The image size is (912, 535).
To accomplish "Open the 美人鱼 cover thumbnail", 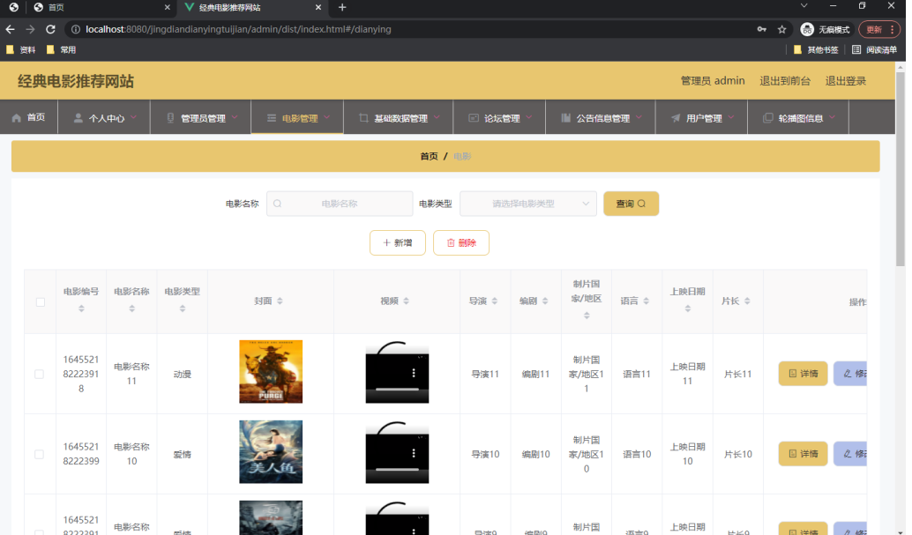I will (x=271, y=452).
